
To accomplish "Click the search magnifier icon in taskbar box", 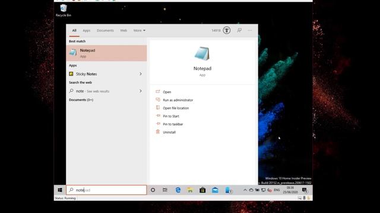I will pyautogui.click(x=71, y=190).
